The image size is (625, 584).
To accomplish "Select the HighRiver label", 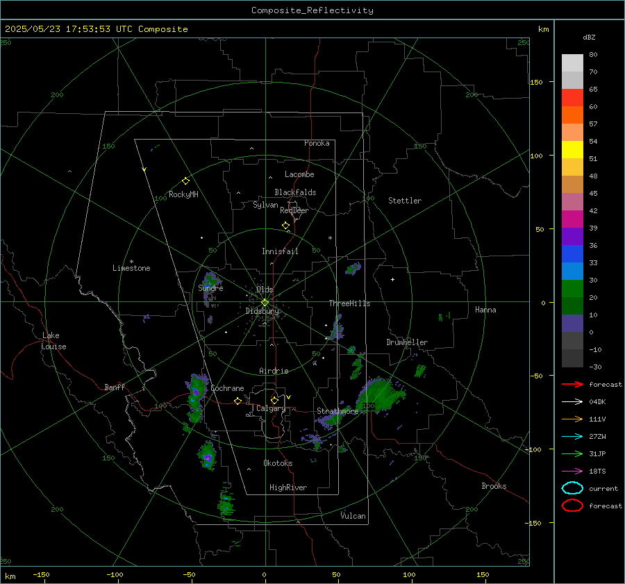I will pyautogui.click(x=288, y=487).
